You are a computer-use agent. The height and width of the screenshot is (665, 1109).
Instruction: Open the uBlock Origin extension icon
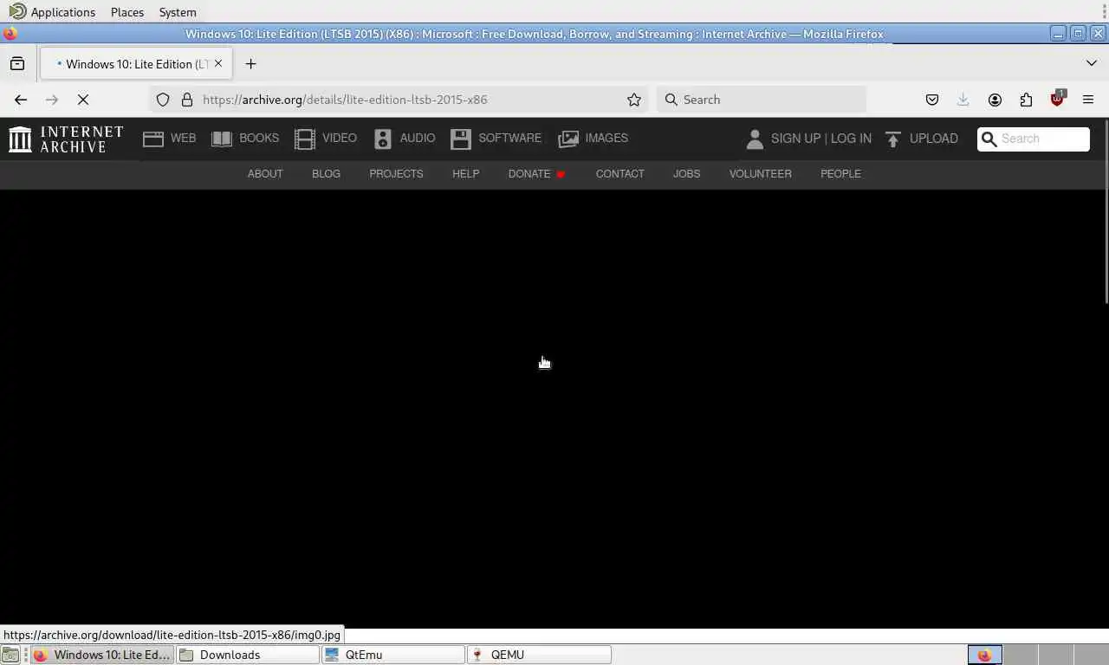pyautogui.click(x=1057, y=100)
